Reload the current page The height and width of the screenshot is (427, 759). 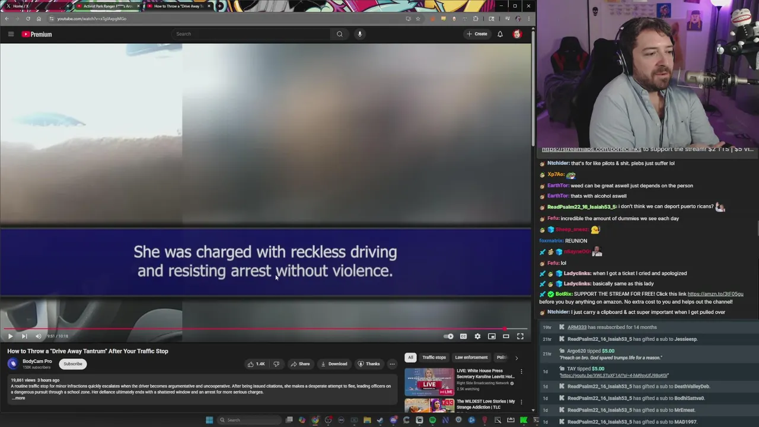click(28, 18)
